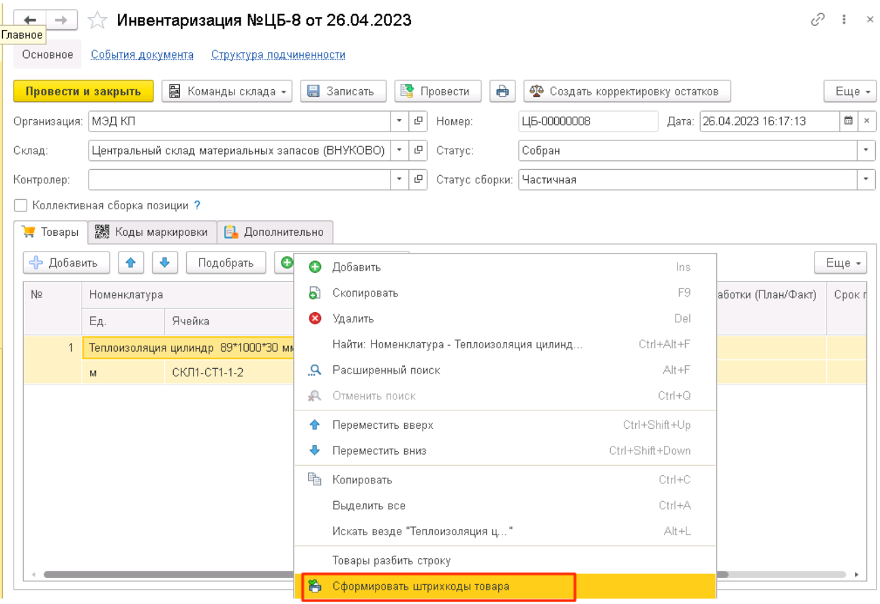Screen dimensions: 880x604
Task: Open the three-dot menu in title bar
Action: pos(845,20)
